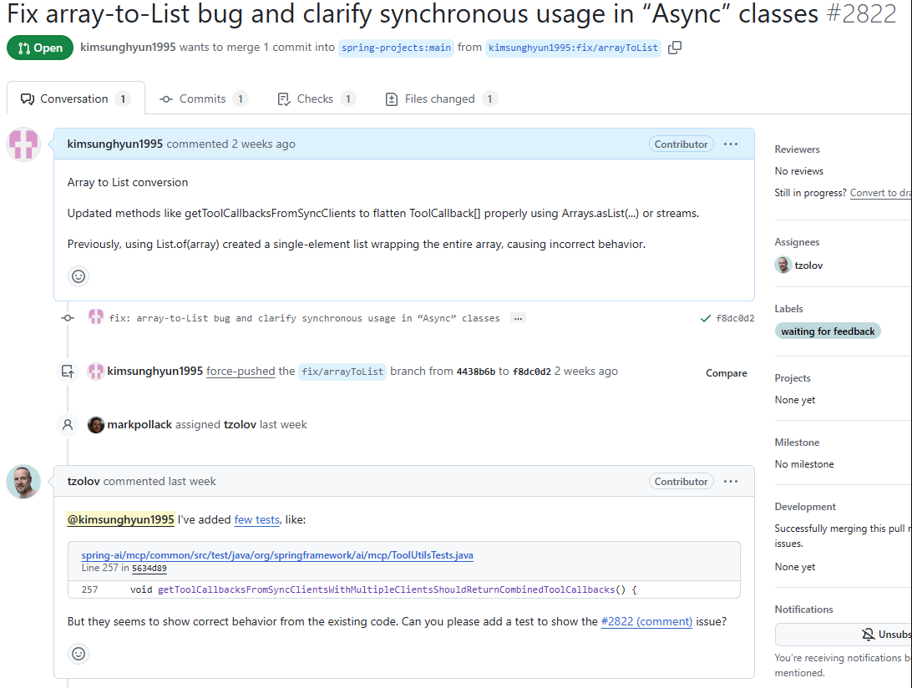Switch to Commits tab

(x=204, y=99)
